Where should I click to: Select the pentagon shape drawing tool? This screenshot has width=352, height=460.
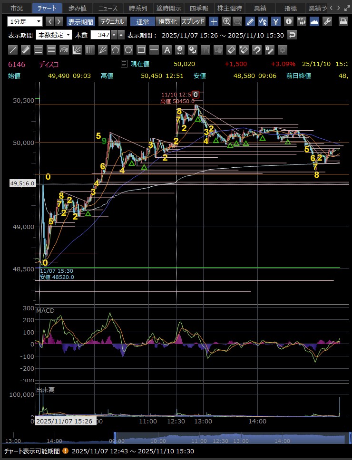115,50
